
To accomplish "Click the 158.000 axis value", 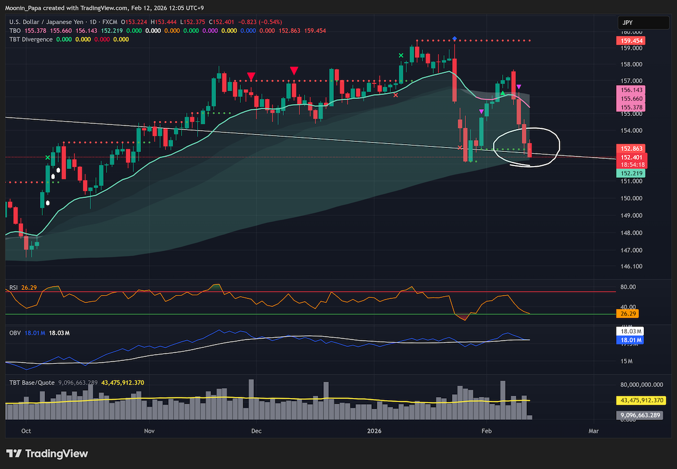I will point(631,65).
